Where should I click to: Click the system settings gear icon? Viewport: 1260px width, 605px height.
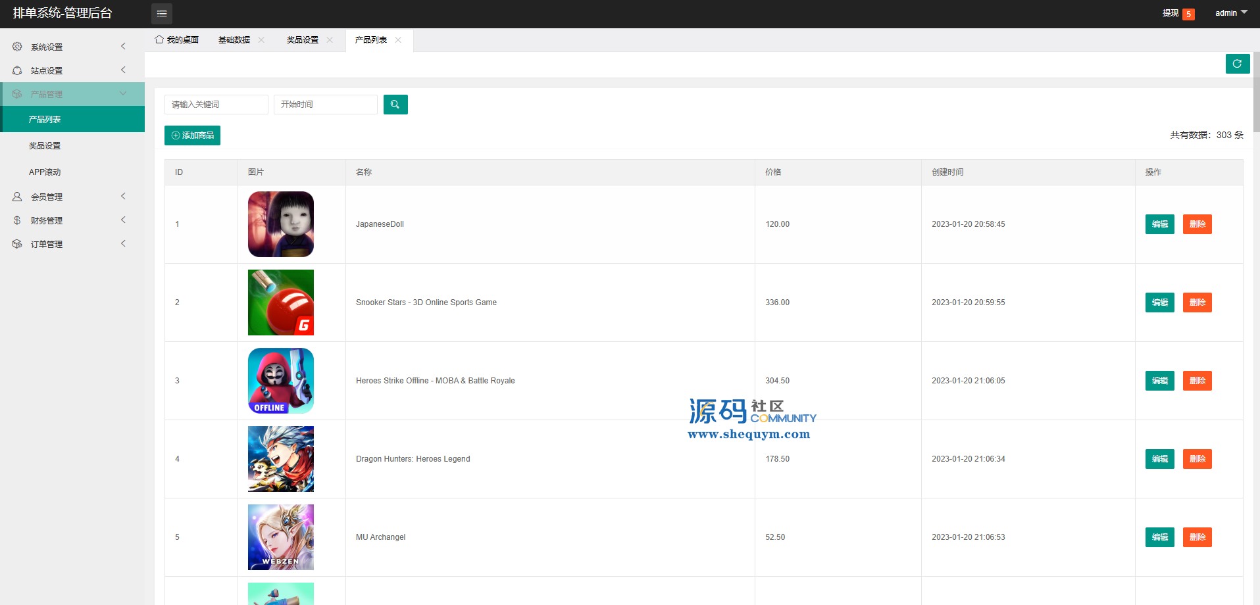click(x=17, y=47)
